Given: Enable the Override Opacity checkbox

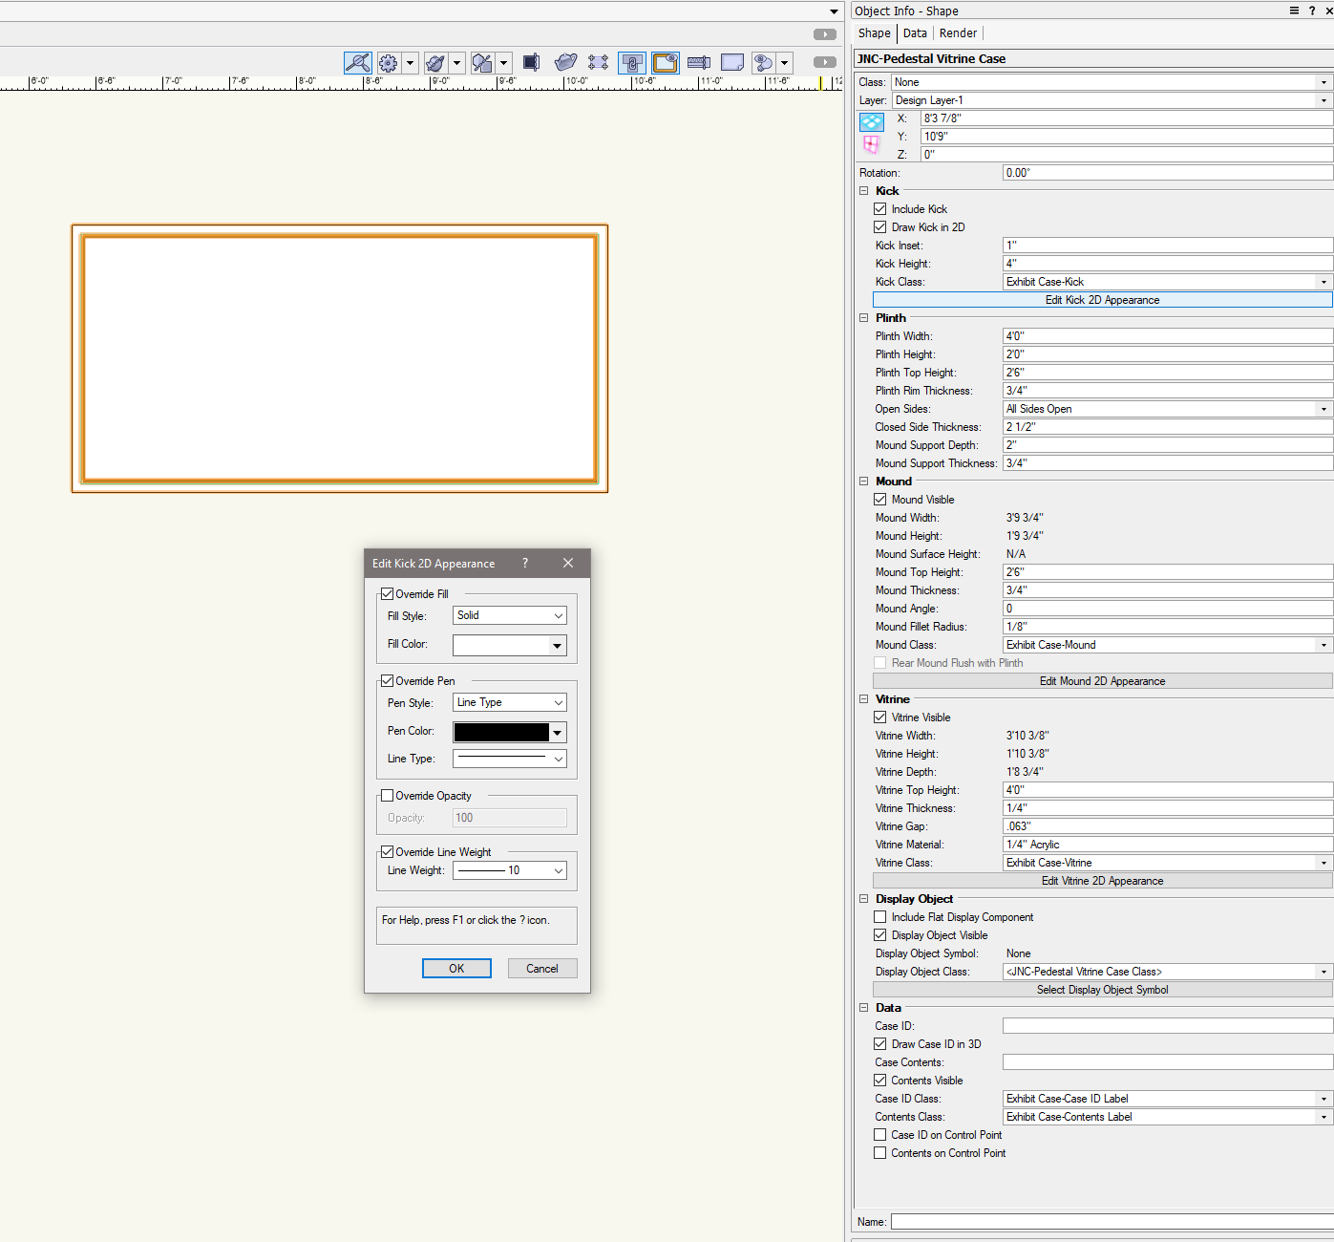Looking at the screenshot, I should pos(388,796).
